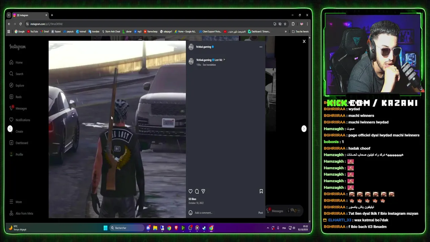This screenshot has width=430, height=242.
Task: Save the post with bookmark icon
Action: click(261, 191)
